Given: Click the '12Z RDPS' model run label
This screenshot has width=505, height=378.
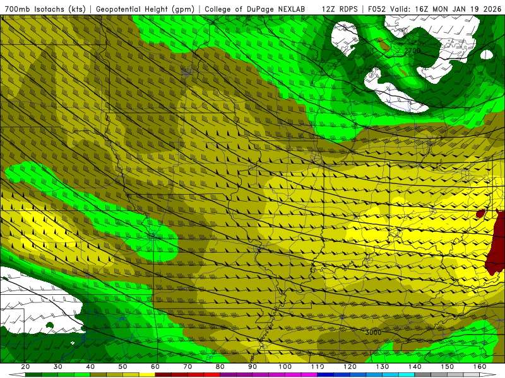Looking at the screenshot, I should point(340,9).
